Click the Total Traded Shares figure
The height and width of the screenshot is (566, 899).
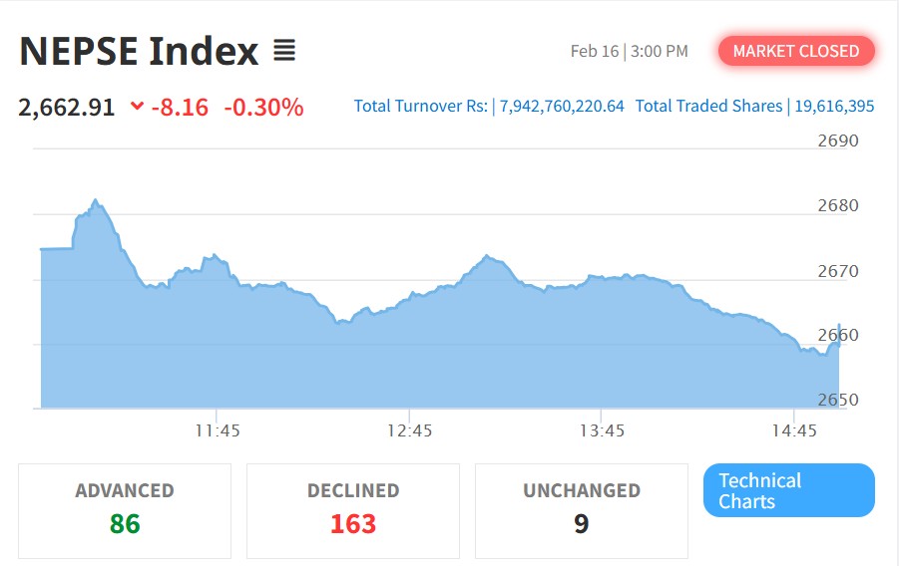[833, 106]
